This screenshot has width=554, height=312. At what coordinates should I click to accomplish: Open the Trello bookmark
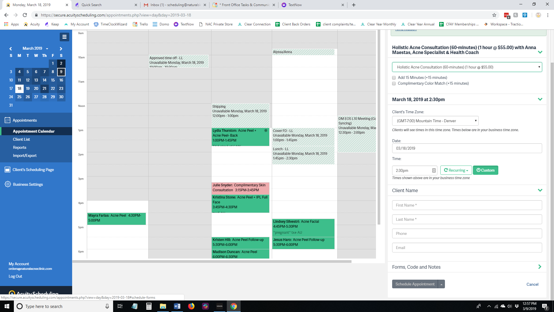[140, 24]
